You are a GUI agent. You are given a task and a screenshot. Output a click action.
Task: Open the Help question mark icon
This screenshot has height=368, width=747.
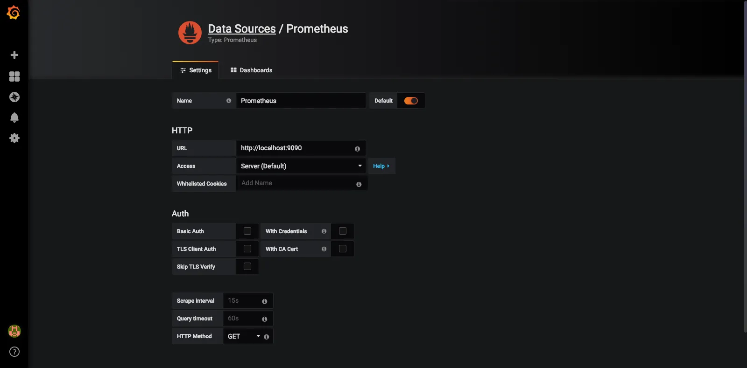point(14,352)
